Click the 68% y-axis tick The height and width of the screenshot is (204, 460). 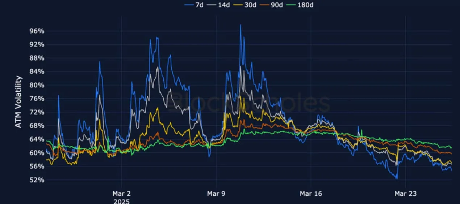pos(37,126)
